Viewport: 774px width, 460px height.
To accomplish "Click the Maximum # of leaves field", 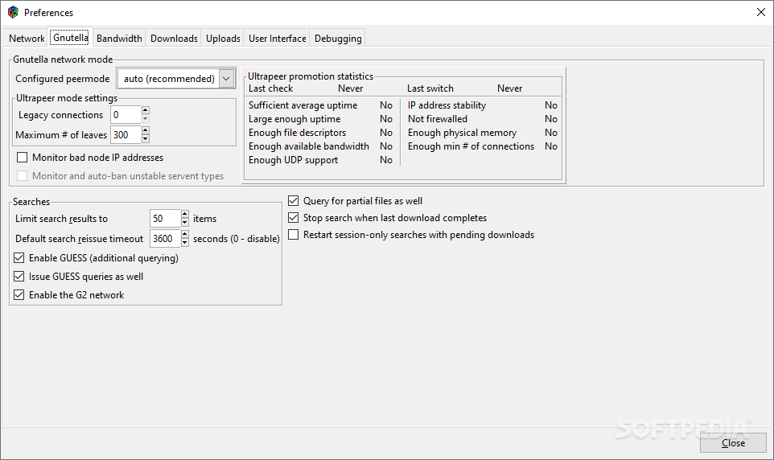I will [126, 135].
